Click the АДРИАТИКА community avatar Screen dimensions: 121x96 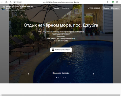[x=3, y=8]
